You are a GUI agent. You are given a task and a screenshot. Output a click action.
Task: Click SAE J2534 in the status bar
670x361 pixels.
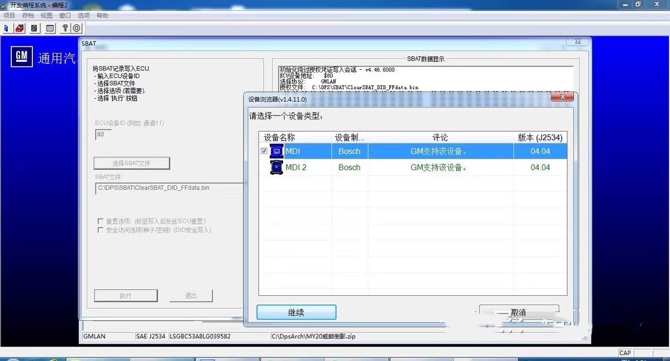tap(151, 336)
